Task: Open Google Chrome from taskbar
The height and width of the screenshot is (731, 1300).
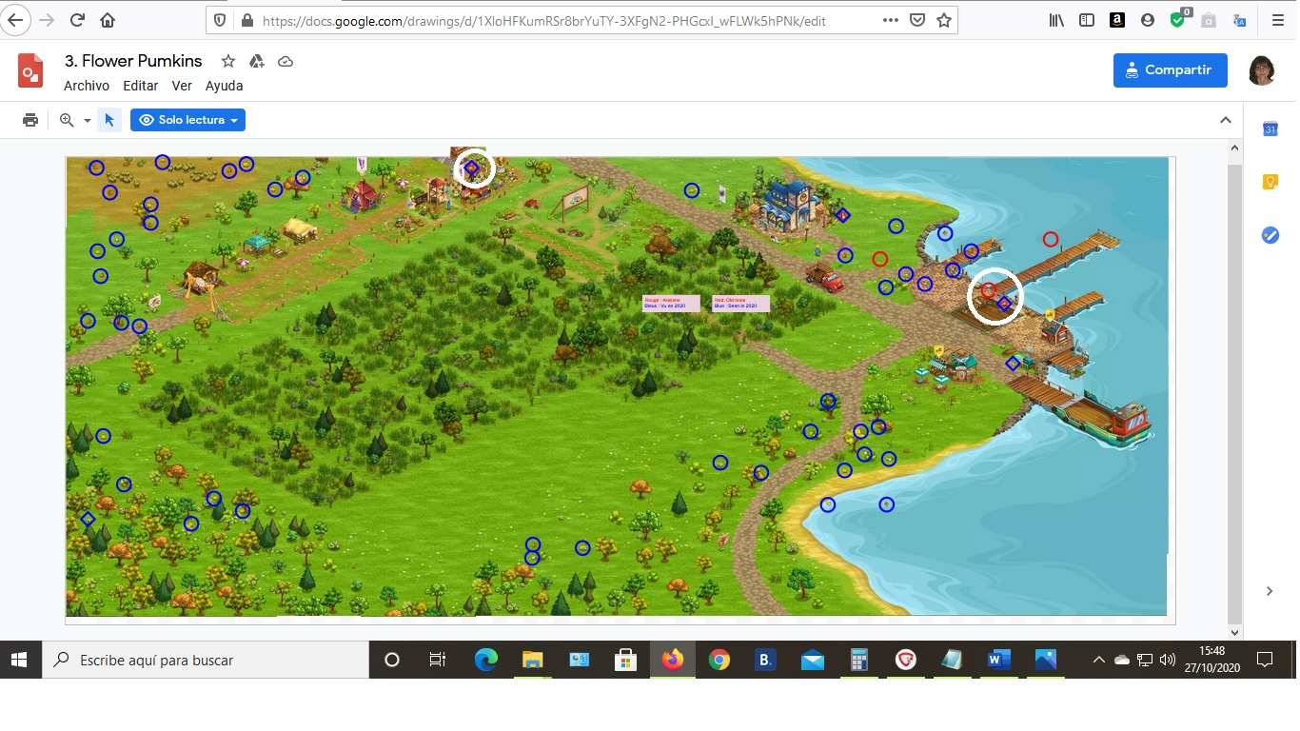Action: 719,660
